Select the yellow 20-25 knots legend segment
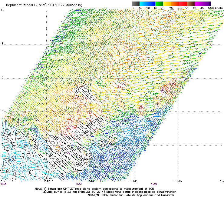Image resolution: width=224 pixels, height=197 pixels. [167, 4]
